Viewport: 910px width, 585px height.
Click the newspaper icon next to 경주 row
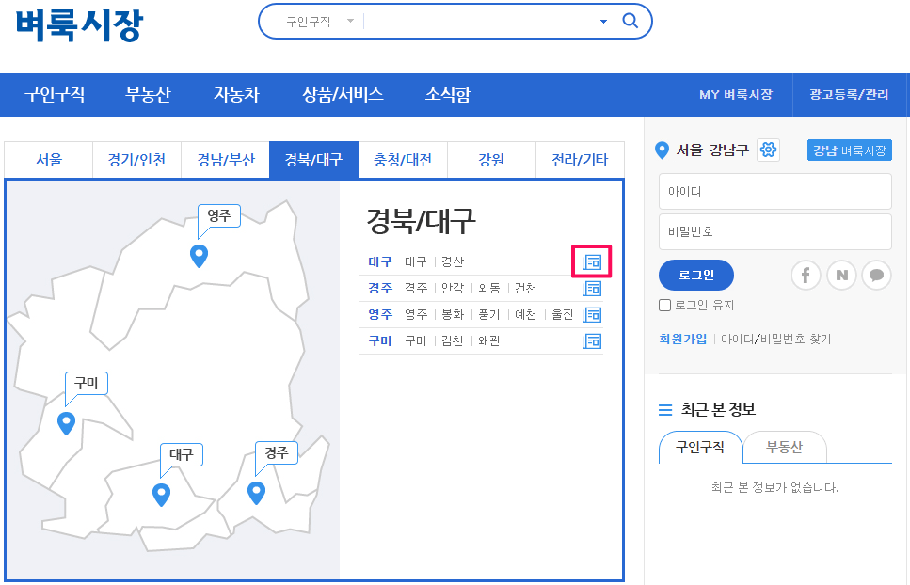(592, 289)
